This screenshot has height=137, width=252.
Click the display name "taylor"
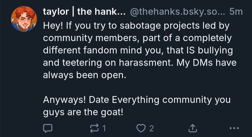pos(56,12)
